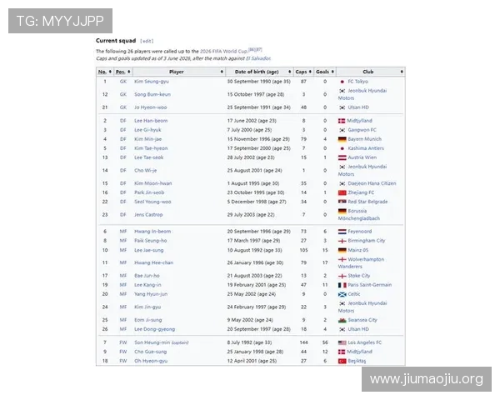
Task: Open the El Salvador link
Action: pyautogui.click(x=258, y=58)
